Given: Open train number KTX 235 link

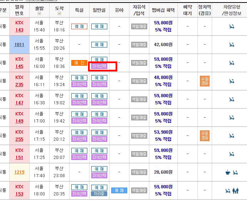Looking at the screenshot, I should 19,85.
